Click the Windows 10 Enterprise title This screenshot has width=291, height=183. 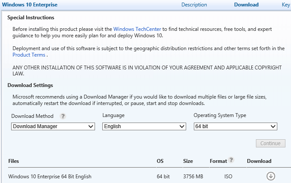coord(30,5)
